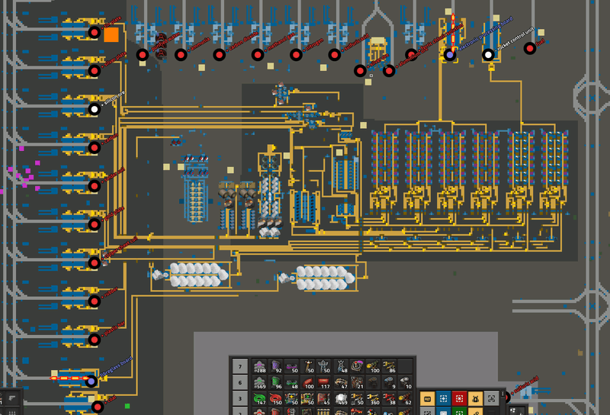This screenshot has width=610, height=415.
Task: Click the tin plate station marker
Action: pos(94,32)
